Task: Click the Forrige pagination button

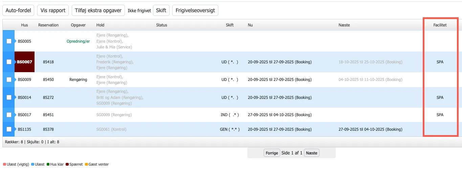Action: (271, 153)
